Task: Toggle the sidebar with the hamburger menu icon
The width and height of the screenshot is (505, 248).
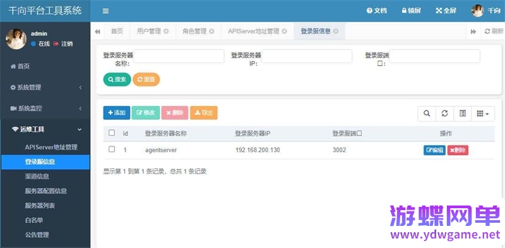Action: (105, 11)
